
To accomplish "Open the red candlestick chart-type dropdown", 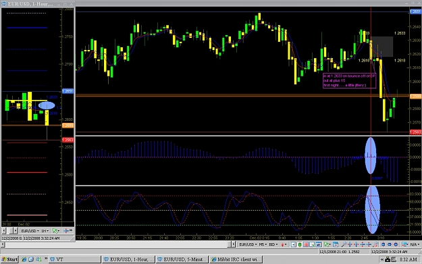I will pyautogui.click(x=284, y=244).
